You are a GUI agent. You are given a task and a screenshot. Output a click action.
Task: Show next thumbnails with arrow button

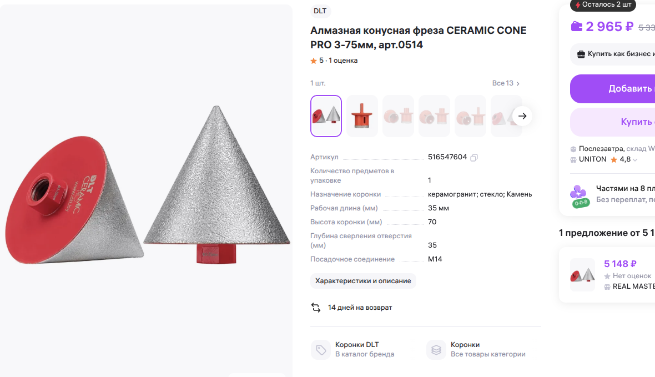(522, 116)
